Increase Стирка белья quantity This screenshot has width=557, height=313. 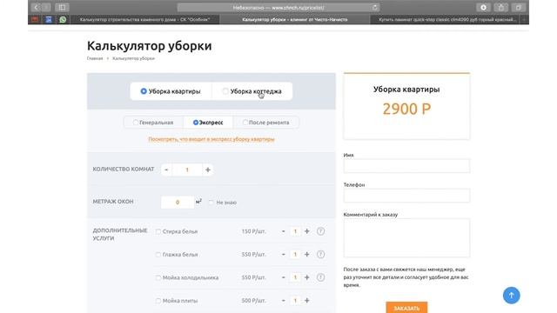coord(307,231)
